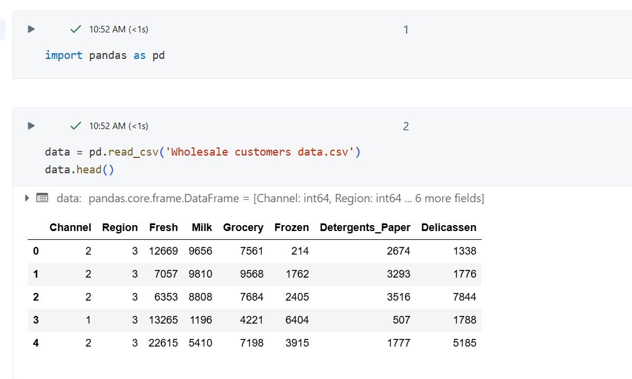Screen dimensions: 632x379
Task: Click cell number 1 label
Action: 406,29
